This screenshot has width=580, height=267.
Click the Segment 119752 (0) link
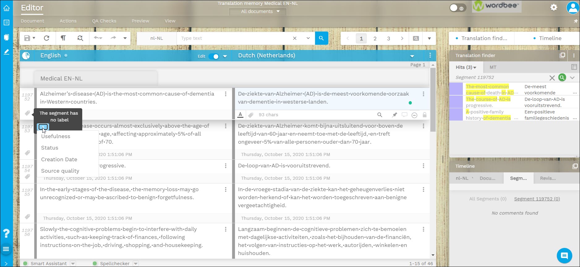point(537,199)
